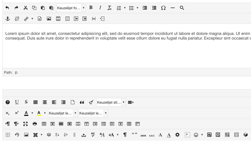
Task: Toggle Strikethrough formatting
Action: 26,102
